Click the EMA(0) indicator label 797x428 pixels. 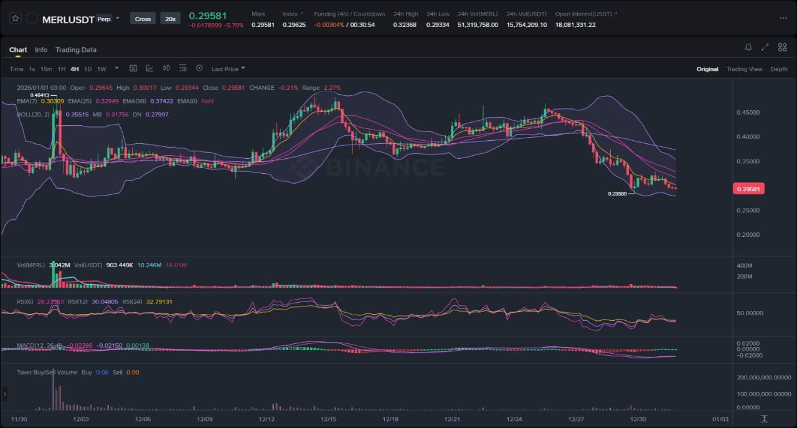pos(187,101)
